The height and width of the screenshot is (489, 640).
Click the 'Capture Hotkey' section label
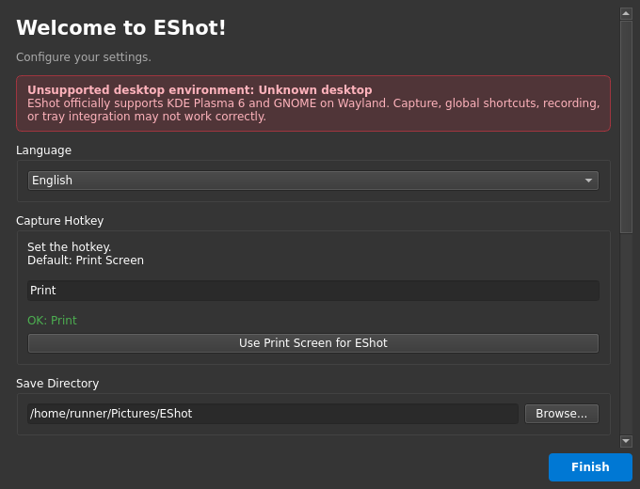click(x=59, y=221)
